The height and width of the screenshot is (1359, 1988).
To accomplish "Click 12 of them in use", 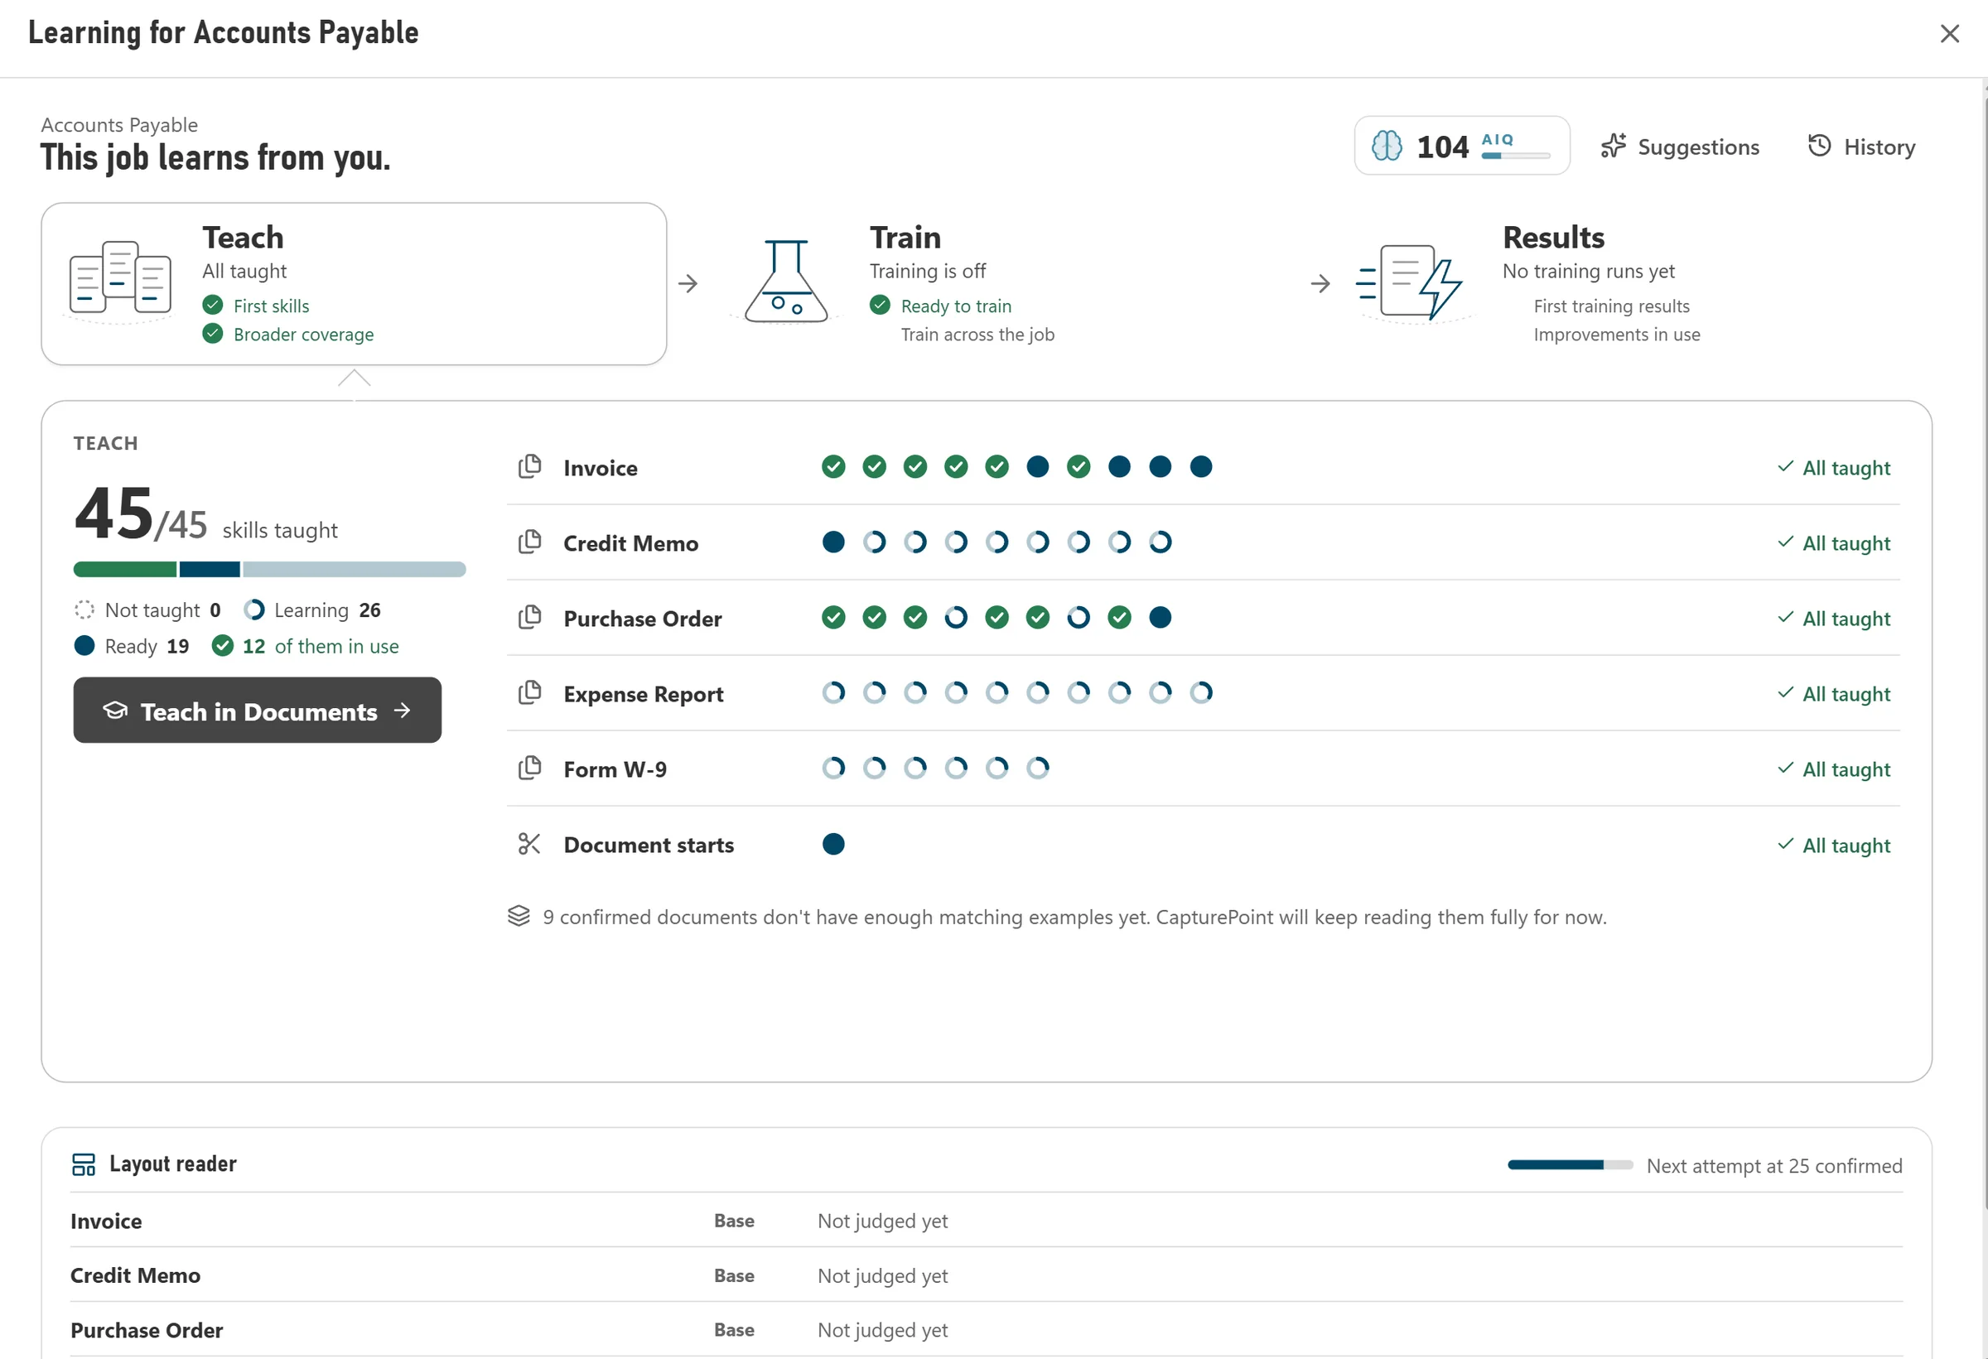I will pos(306,646).
